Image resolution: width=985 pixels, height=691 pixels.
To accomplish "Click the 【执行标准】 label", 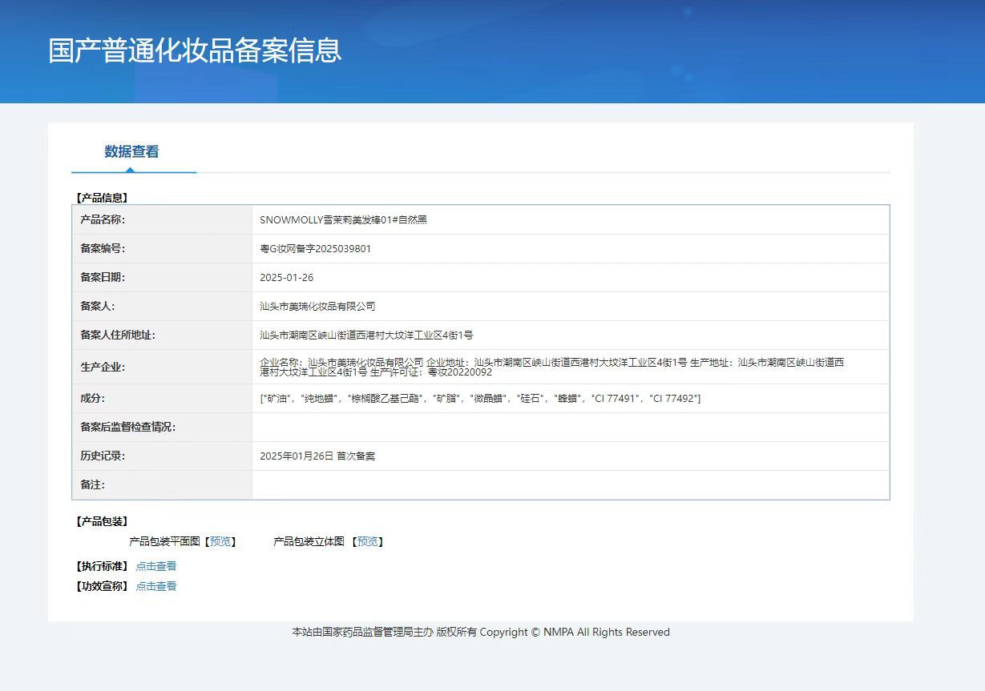I will pos(102,566).
